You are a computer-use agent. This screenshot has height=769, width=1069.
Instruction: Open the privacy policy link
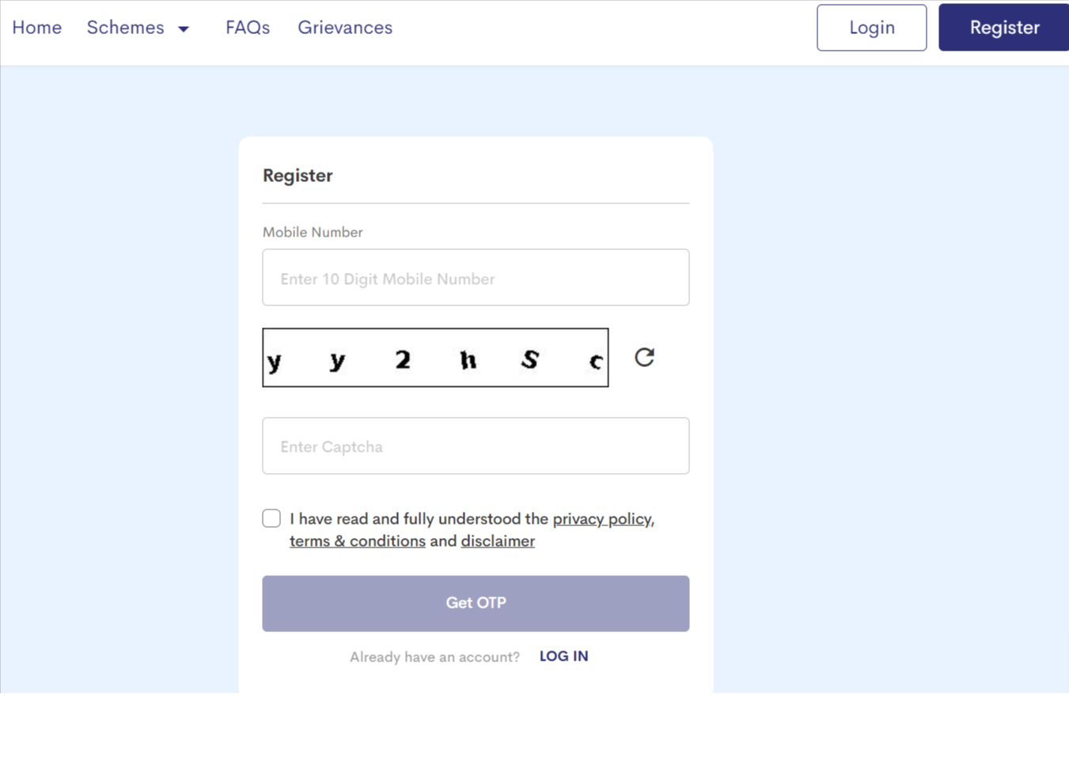602,519
